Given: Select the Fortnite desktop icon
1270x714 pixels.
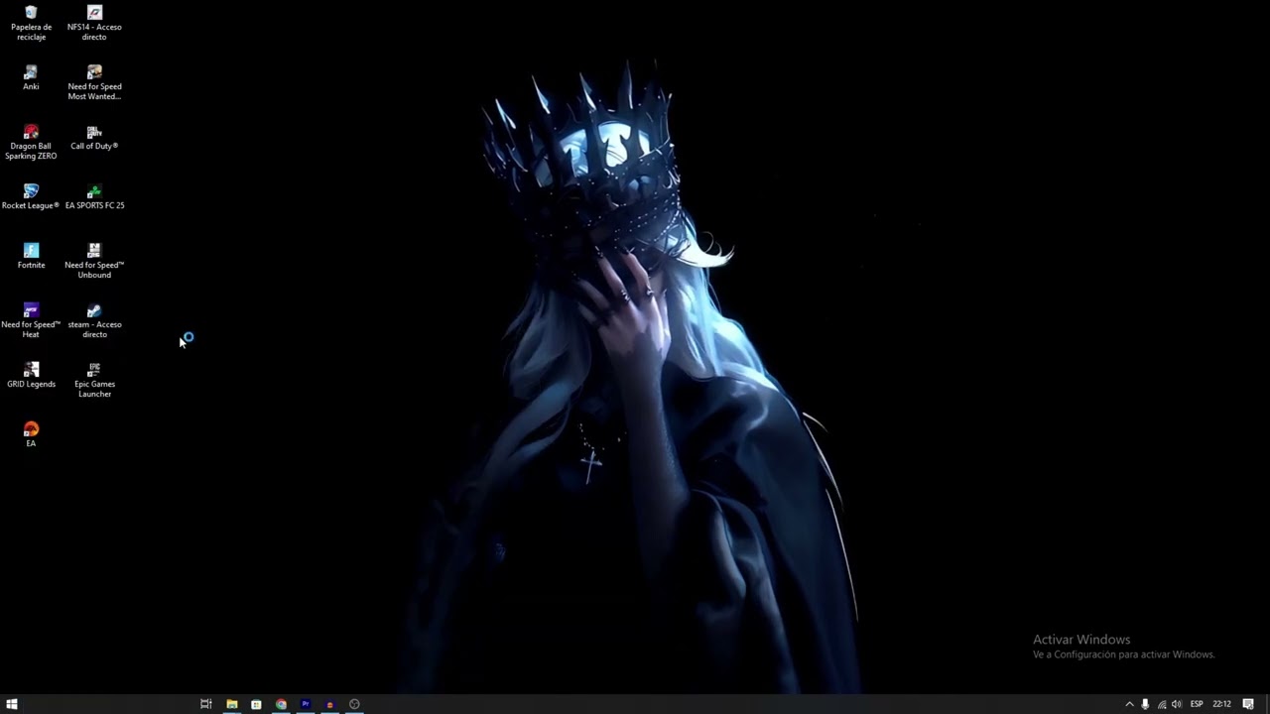Looking at the screenshot, I should point(31,257).
